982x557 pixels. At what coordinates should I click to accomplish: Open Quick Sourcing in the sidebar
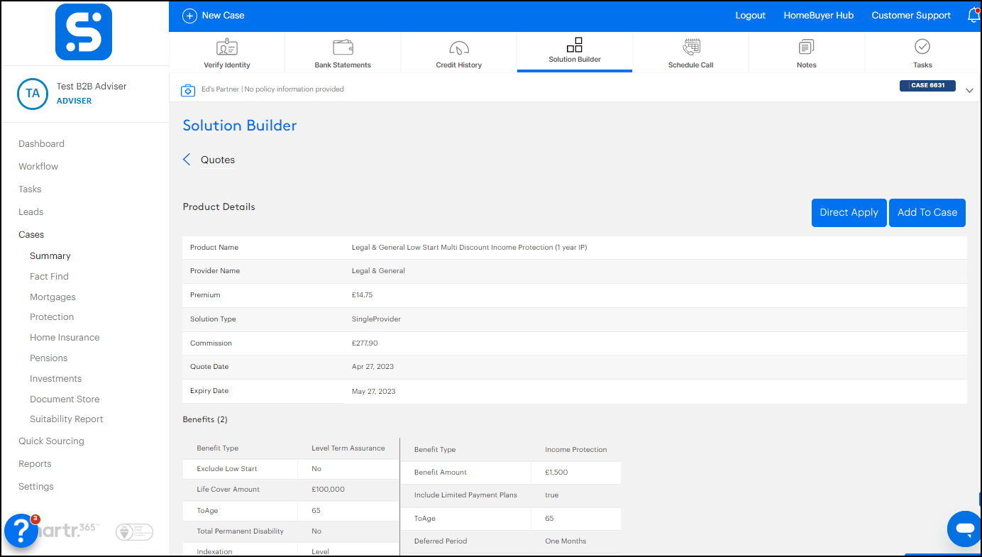(x=51, y=441)
